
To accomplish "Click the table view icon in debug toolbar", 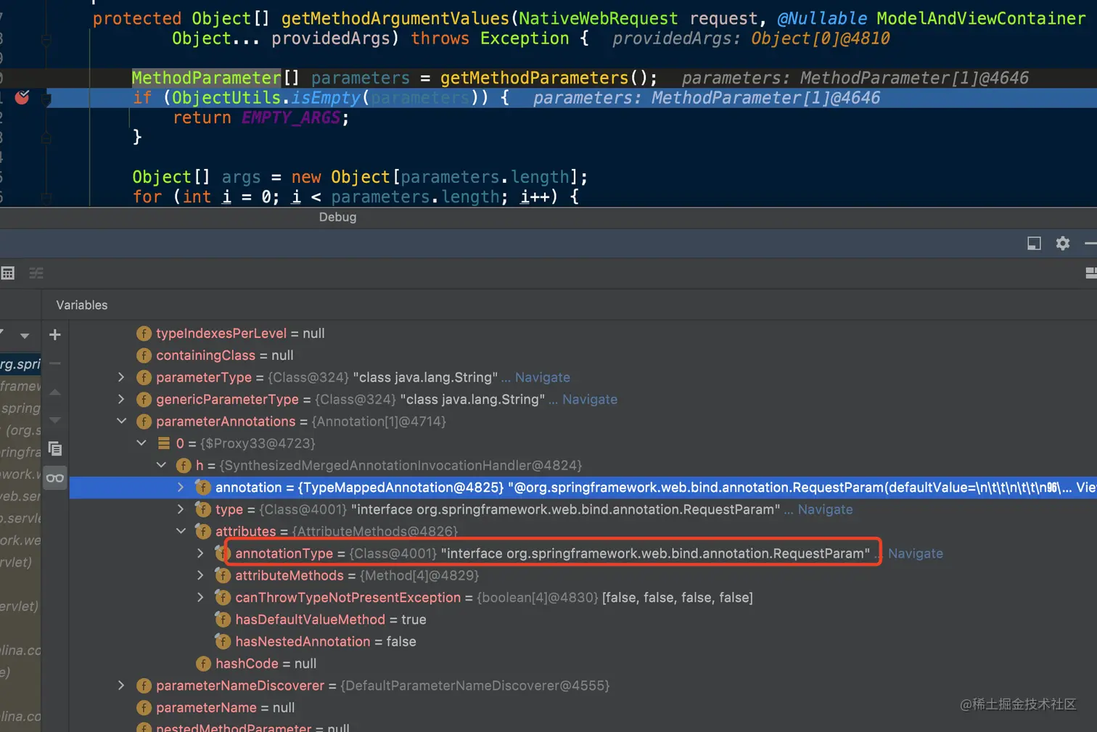I will point(8,273).
